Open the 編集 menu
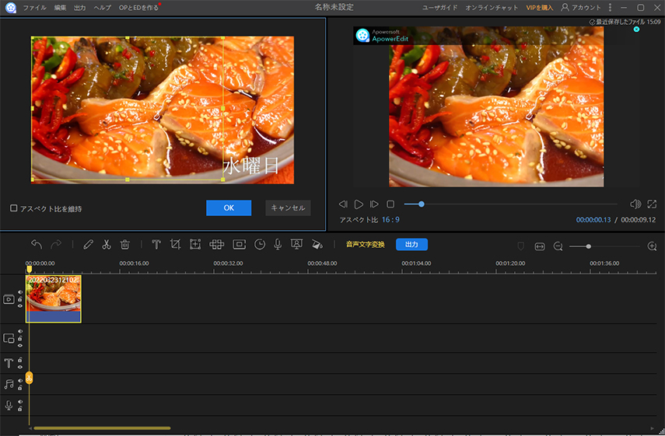Image resolution: width=665 pixels, height=436 pixels. point(61,7)
